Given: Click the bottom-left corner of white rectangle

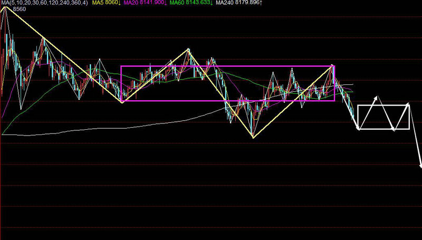Looking at the screenshot, I should [358, 129].
